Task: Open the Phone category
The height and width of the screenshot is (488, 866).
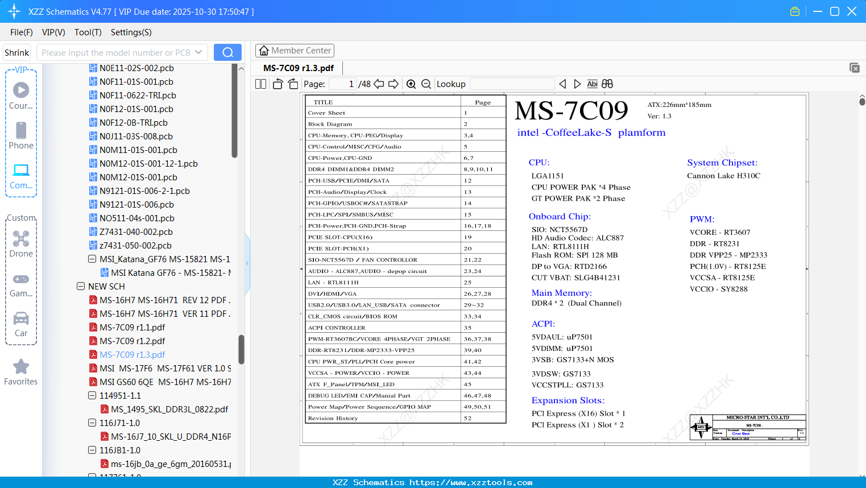Action: [21, 136]
